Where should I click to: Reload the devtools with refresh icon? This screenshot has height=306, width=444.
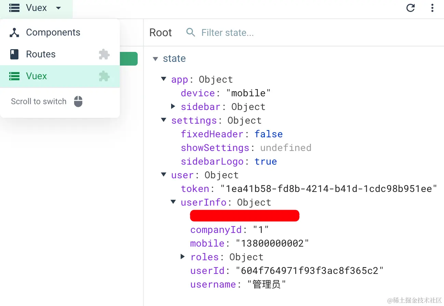411,8
